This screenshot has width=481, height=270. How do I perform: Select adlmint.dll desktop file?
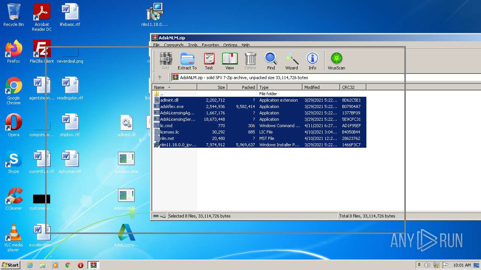coord(126,125)
